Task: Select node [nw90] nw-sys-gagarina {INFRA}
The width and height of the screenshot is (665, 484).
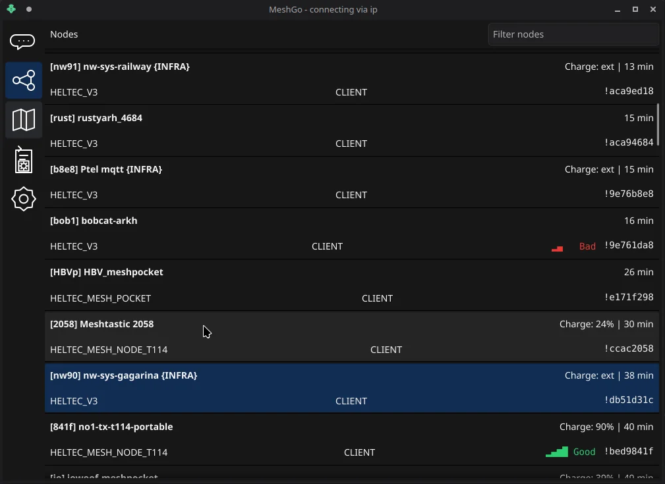Action: pyautogui.click(x=352, y=388)
